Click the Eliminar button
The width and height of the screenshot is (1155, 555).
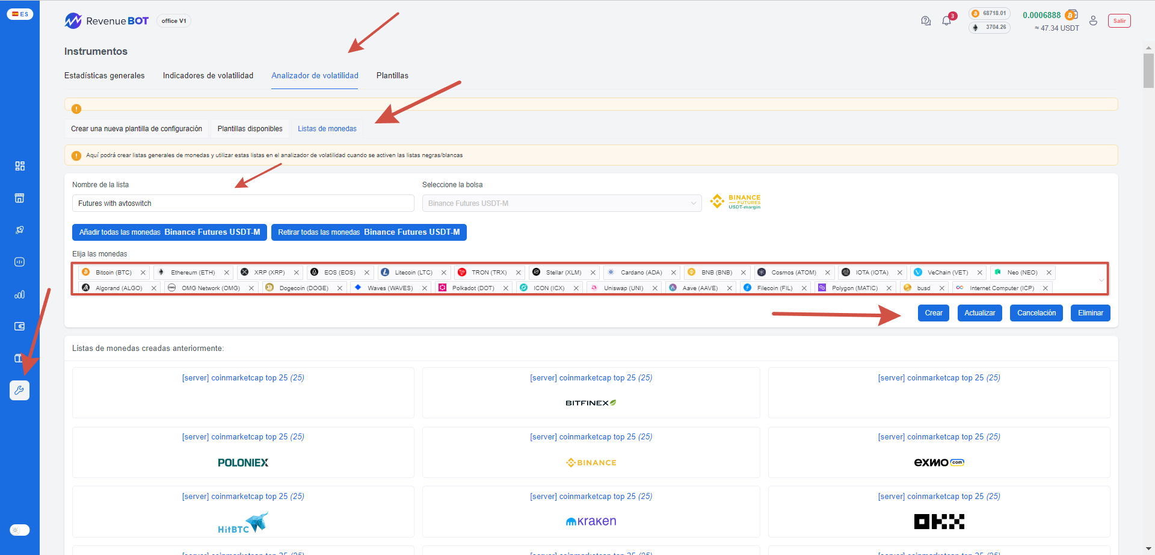pyautogui.click(x=1091, y=313)
